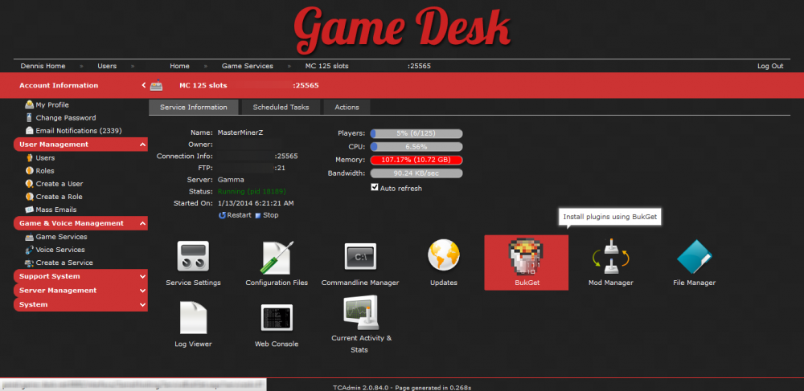Viewport: 804px width, 391px height.
Task: Open the Updates globe icon
Action: click(x=443, y=259)
